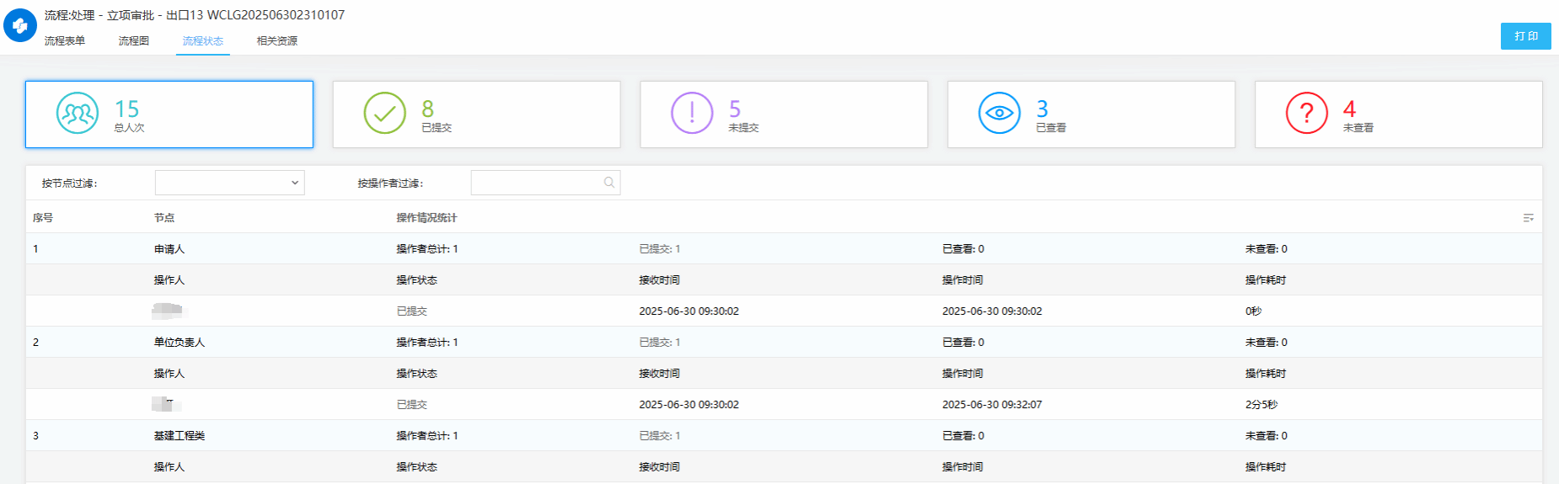Click the red question mark unviewed icon
Viewport: 1559px width, 484px height.
pos(1306,113)
